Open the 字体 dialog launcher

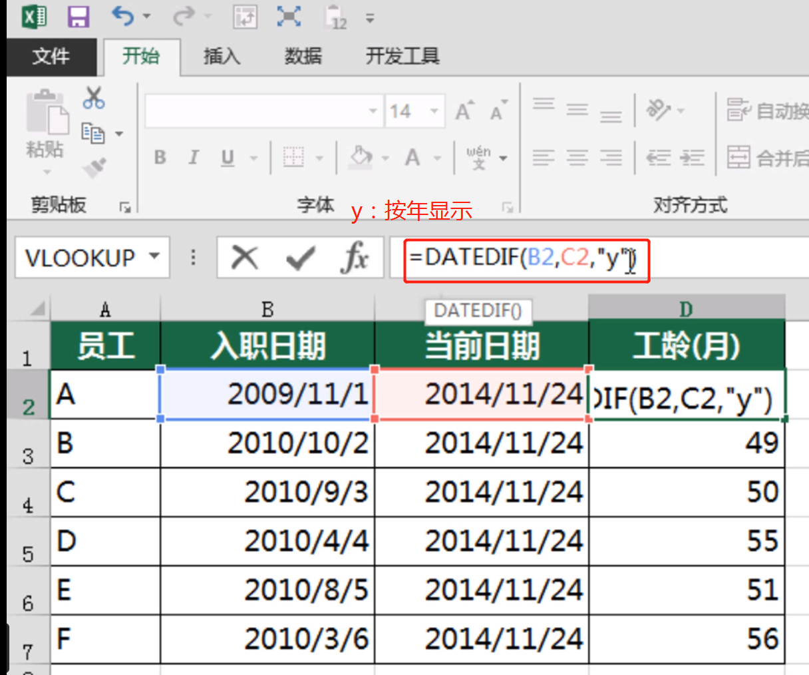[x=508, y=208]
